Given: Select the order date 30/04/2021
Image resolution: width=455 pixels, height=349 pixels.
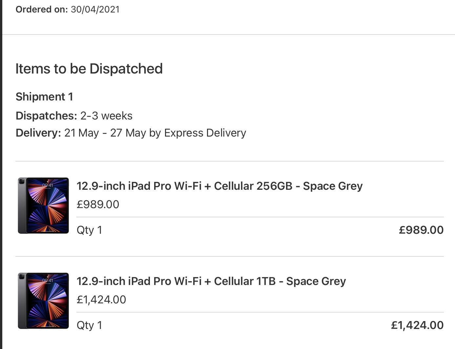Looking at the screenshot, I should point(95,9).
